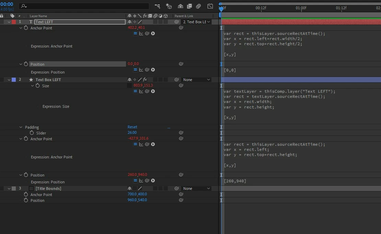Enable the motion blur icon in the toolbar

[x=198, y=6]
